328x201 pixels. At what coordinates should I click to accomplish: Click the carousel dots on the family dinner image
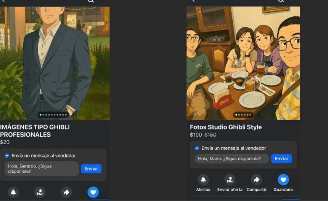tap(243, 115)
